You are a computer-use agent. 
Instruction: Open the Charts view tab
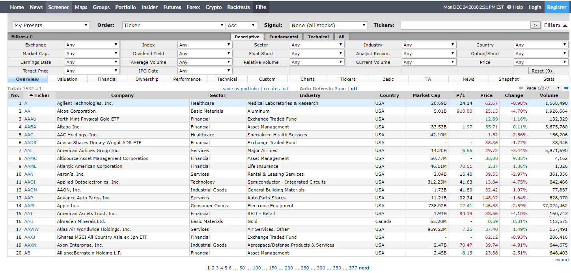[308, 79]
